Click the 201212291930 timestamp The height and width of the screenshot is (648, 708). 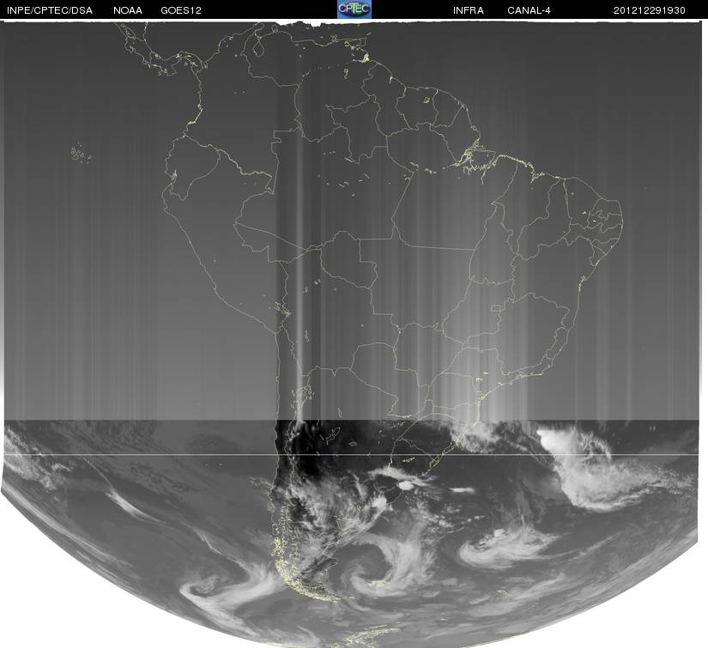click(x=650, y=10)
